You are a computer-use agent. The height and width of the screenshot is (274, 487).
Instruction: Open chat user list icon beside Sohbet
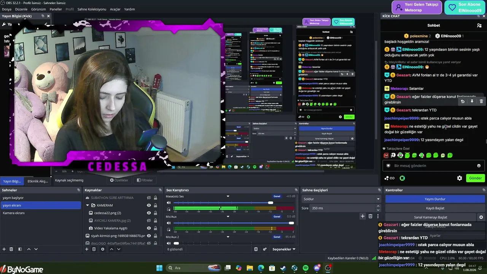(x=479, y=25)
